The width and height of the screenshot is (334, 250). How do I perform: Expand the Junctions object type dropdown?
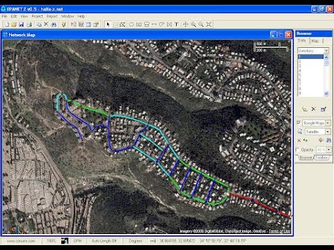(x=326, y=51)
